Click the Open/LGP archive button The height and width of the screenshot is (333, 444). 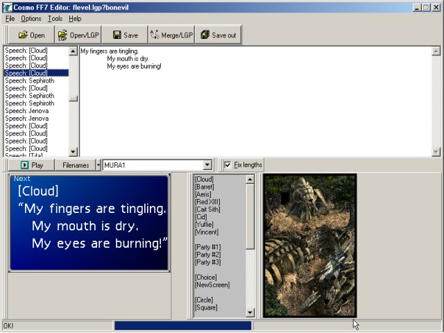tap(78, 35)
